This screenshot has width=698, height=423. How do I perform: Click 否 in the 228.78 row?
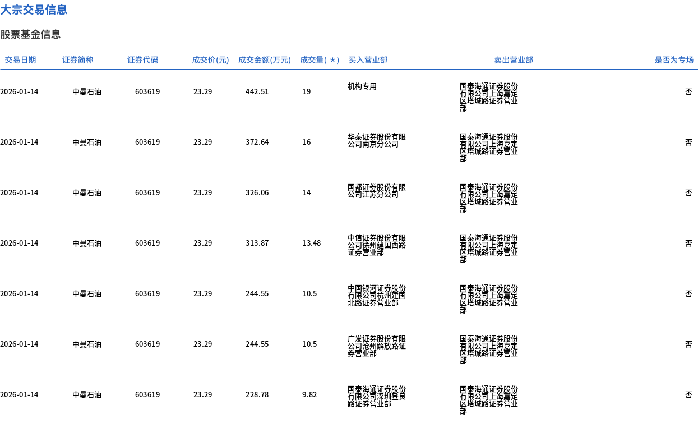[x=688, y=394]
